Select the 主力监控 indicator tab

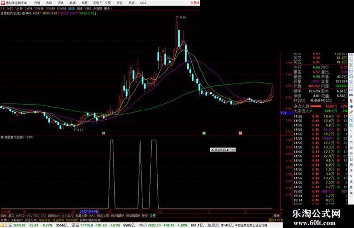click(x=67, y=216)
